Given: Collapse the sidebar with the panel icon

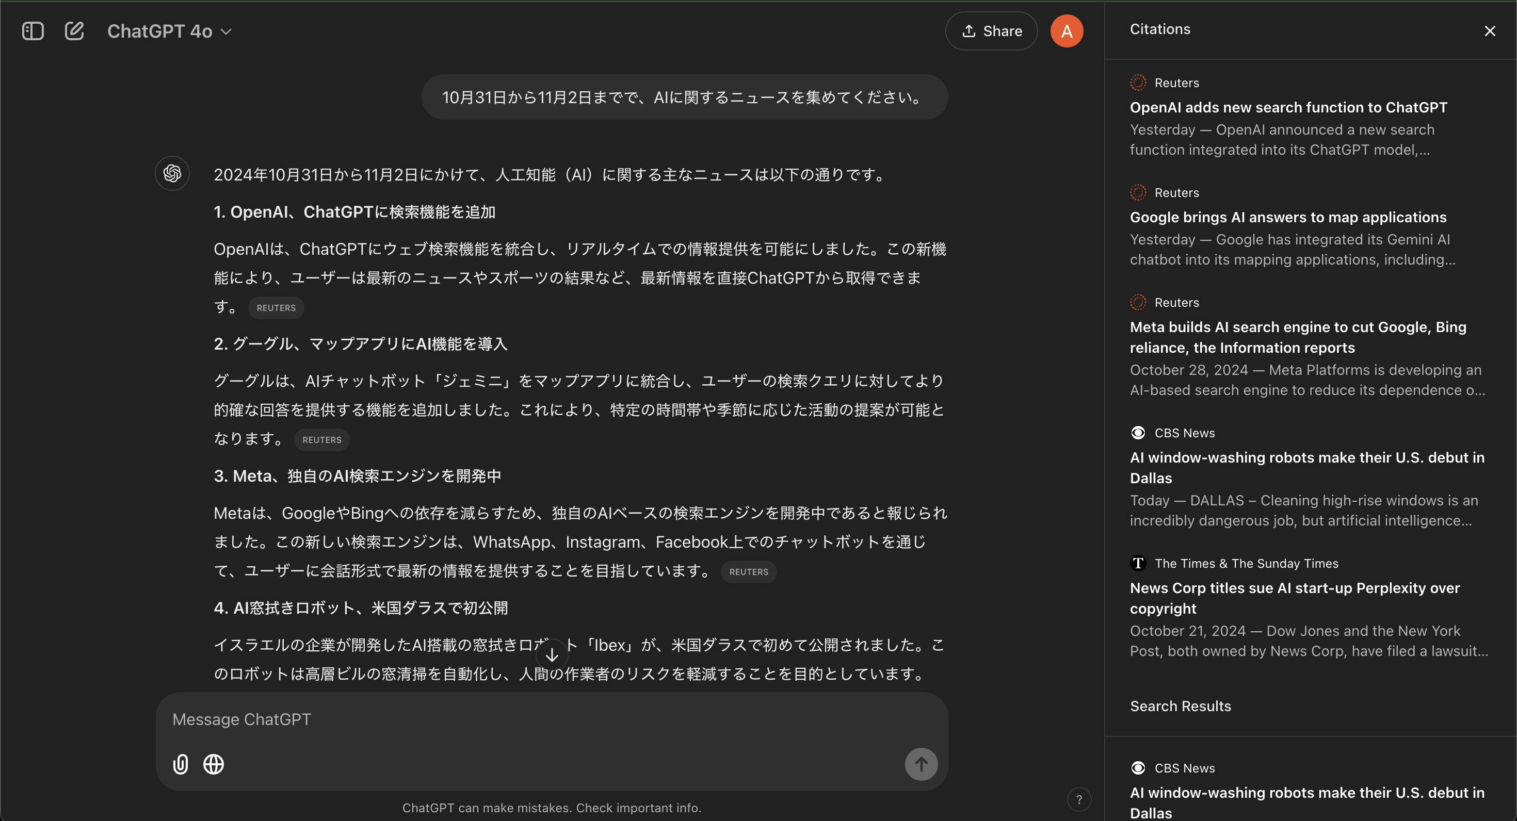Looking at the screenshot, I should click(x=33, y=30).
